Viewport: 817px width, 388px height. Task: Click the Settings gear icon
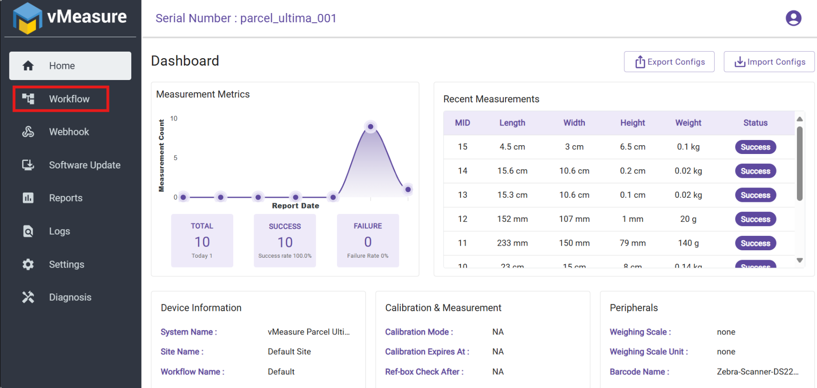[x=28, y=264]
